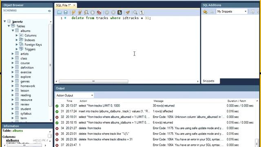261x147 pixels.
Task: Click the albums table name in Information
Action: (x=18, y=131)
